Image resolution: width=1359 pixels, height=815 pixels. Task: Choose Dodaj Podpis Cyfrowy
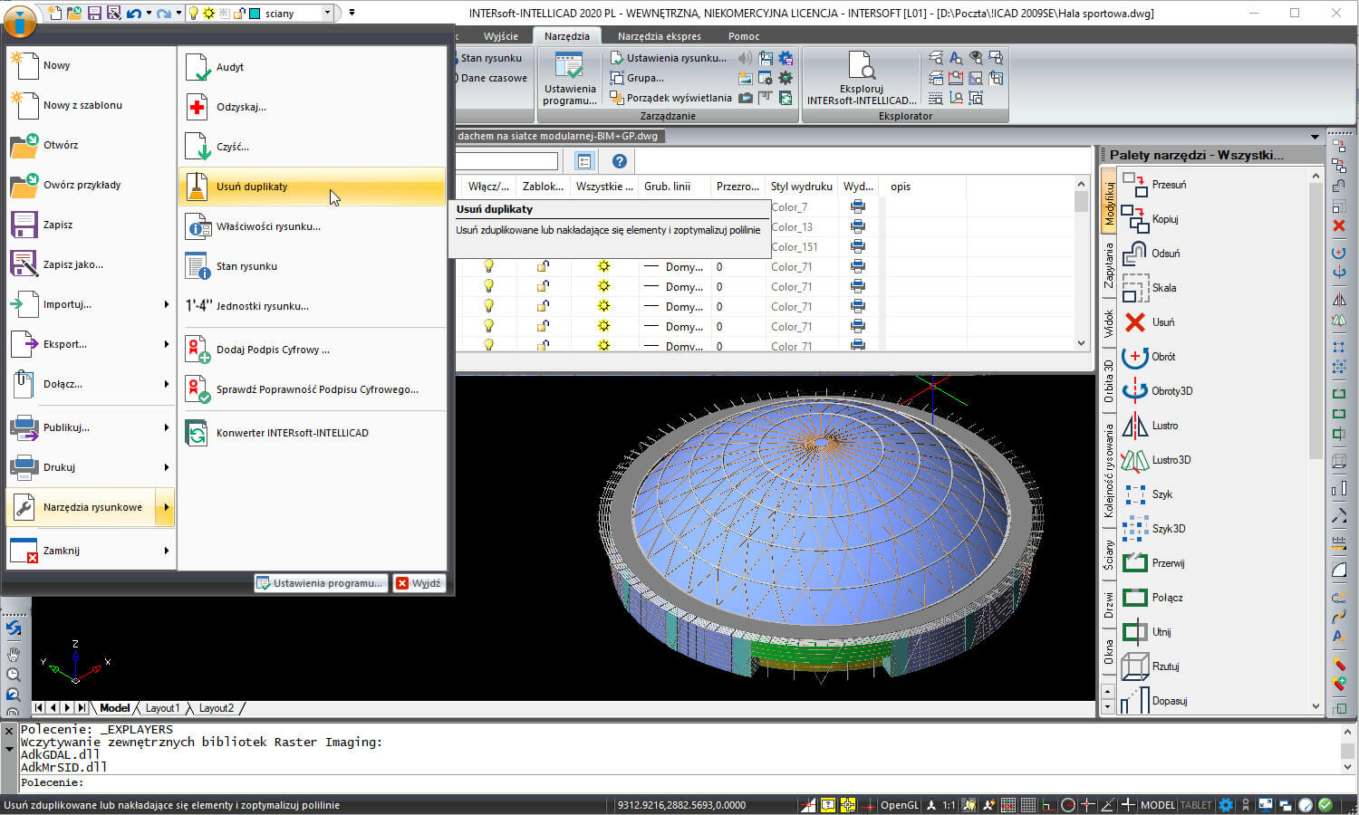pos(312,350)
